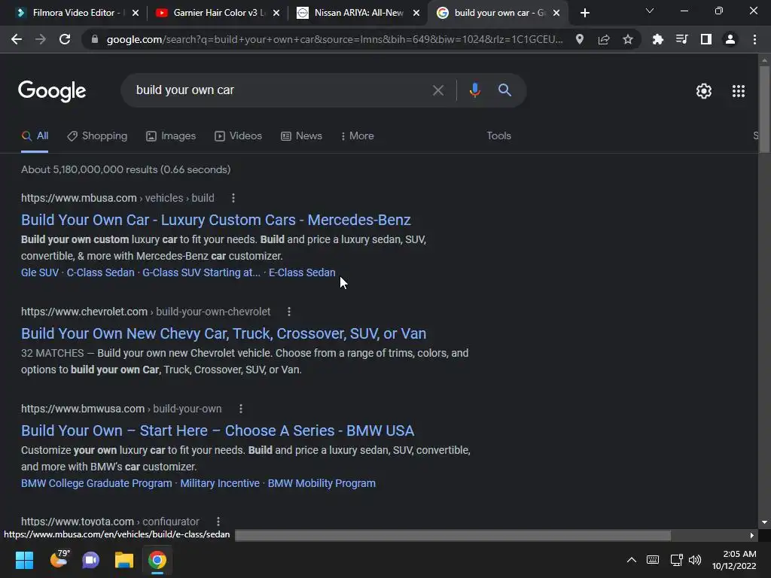Open the touch keyboard tray icon
771x578 pixels.
653,560
